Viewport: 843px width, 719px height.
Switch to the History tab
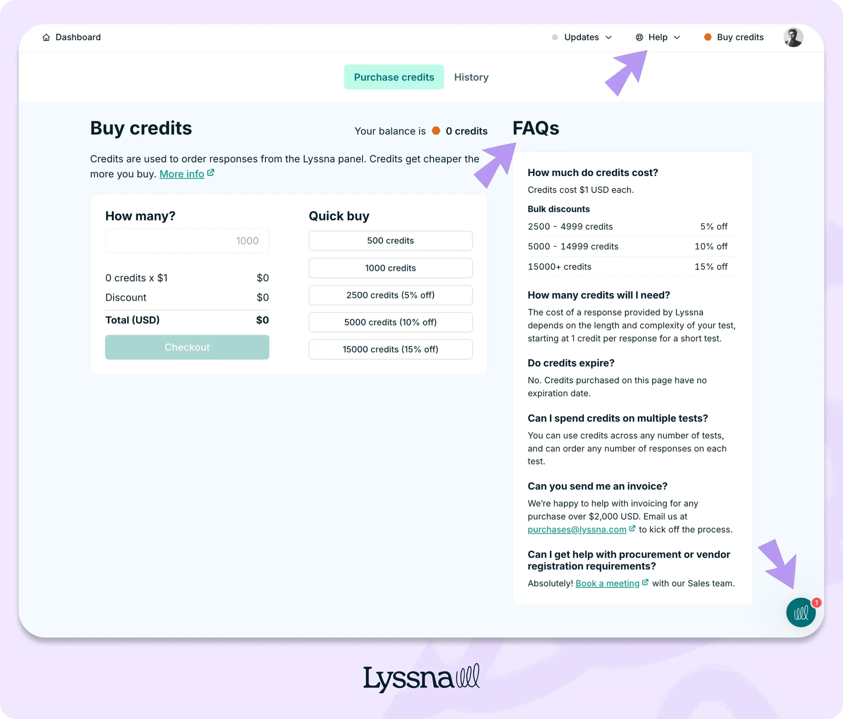471,77
